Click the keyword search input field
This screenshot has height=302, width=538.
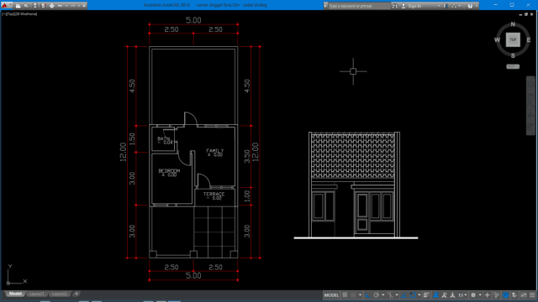(x=360, y=6)
